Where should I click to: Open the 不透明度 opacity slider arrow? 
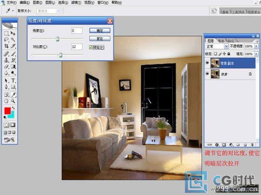pyautogui.click(x=256, y=46)
